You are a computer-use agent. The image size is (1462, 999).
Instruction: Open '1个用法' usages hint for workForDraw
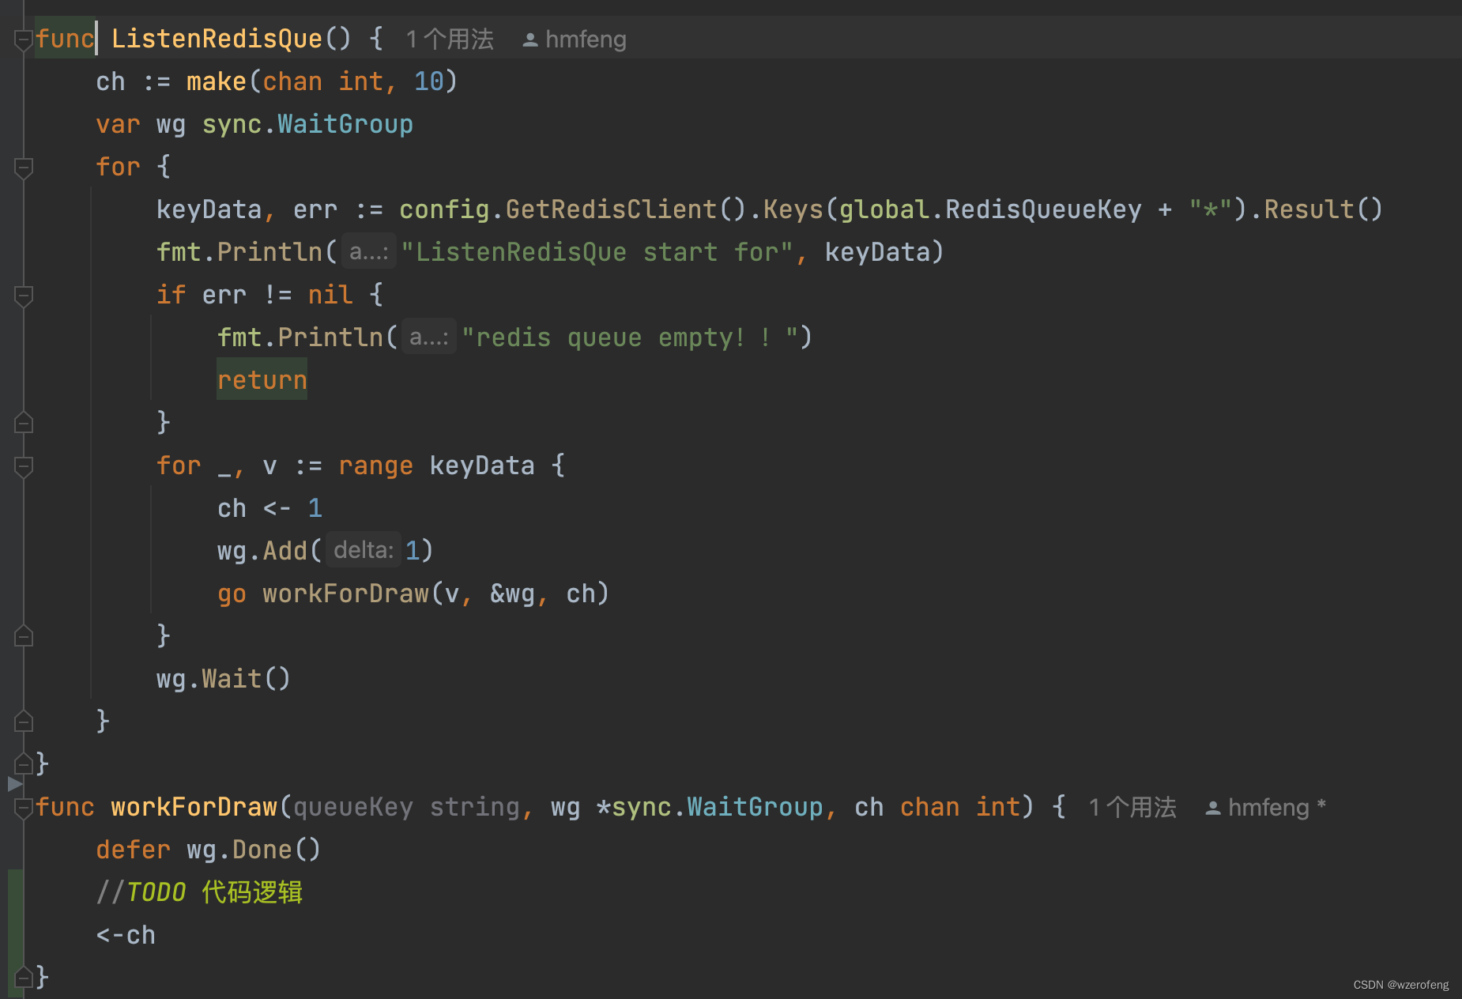click(x=1132, y=808)
